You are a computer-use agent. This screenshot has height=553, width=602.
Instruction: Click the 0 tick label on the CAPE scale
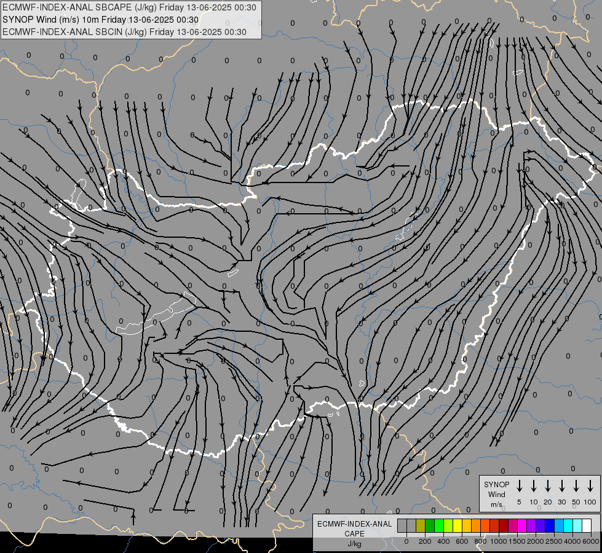[x=406, y=541]
